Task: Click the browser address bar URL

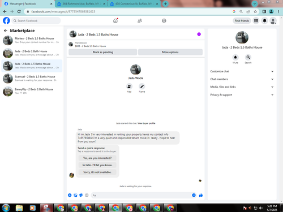Action: [63, 11]
